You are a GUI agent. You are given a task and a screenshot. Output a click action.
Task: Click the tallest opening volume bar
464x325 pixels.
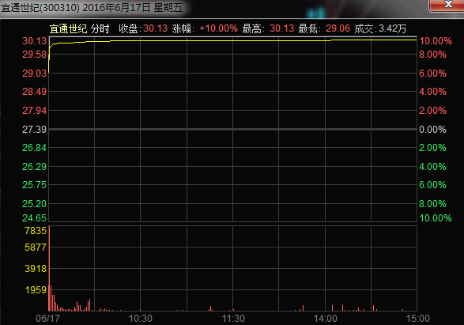click(49, 268)
